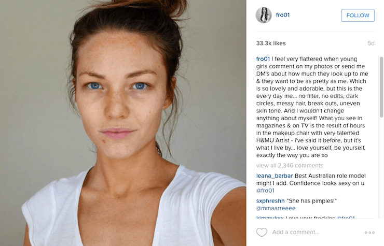Focus the Add a comment field
This screenshot has width=384, height=246.
click(296, 232)
